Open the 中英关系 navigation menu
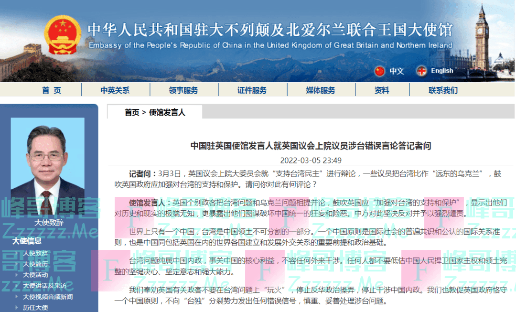This screenshot has height=312, width=516. pos(116,90)
